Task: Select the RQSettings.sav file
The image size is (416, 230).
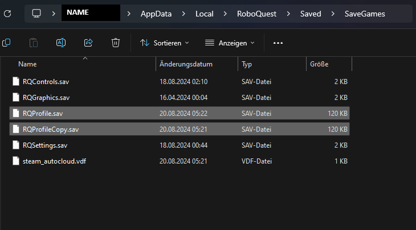Action: 45,145
